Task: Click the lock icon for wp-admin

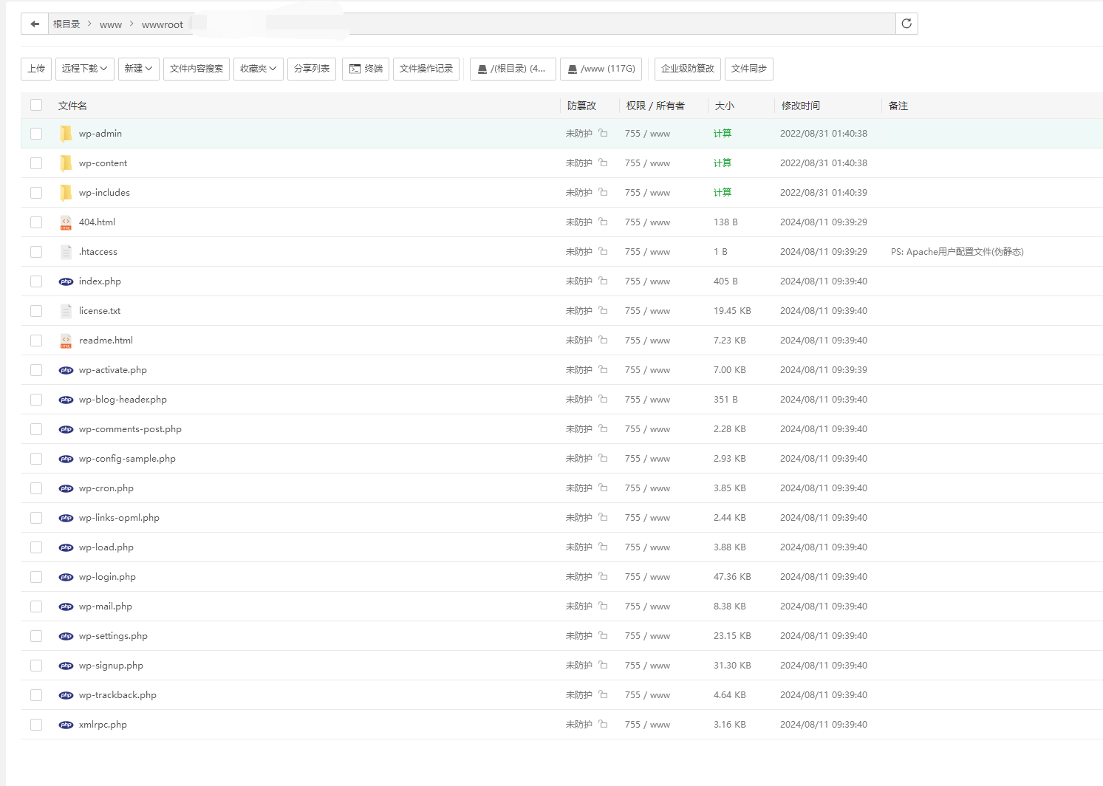Action: [x=603, y=133]
